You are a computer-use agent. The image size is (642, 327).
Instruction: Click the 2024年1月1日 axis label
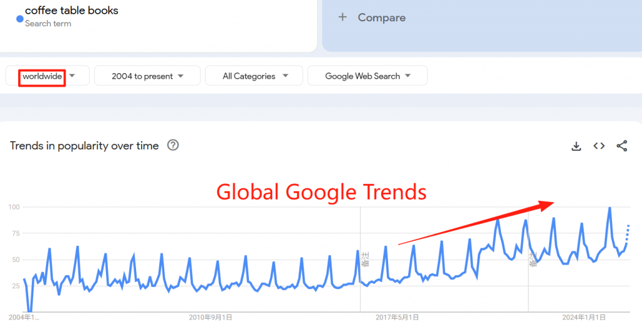[584, 318]
